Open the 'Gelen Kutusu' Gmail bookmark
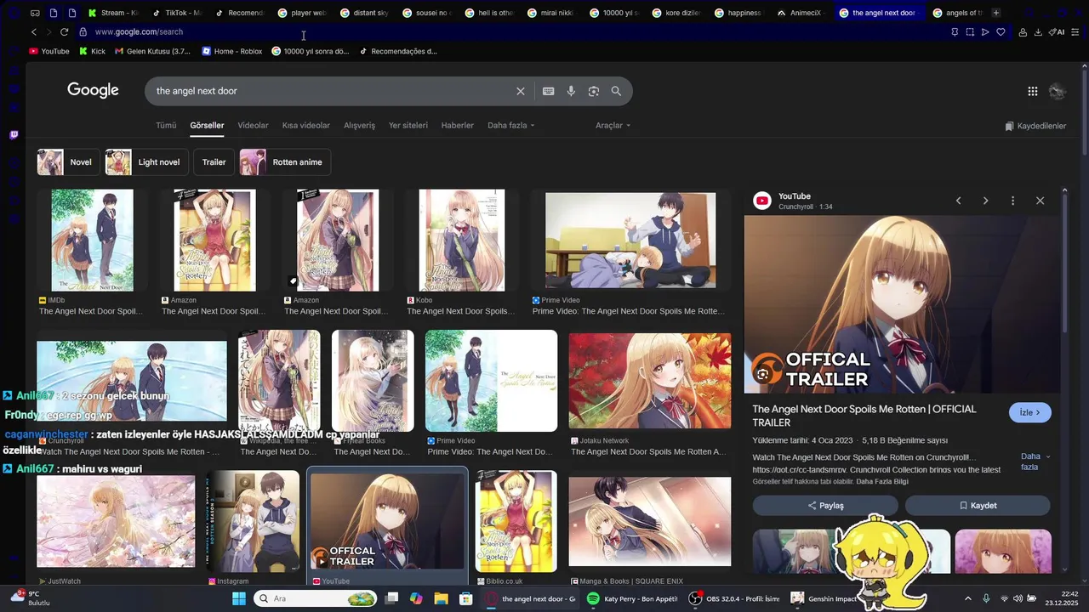The image size is (1089, 612). 152,51
